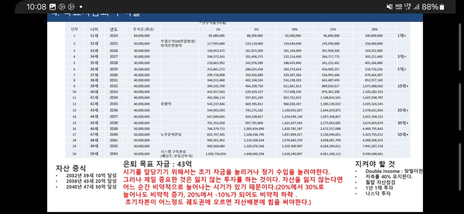Screen dimensions: 464x214
Task: Click the '3억+' milestone label
Action: (x=402, y=56)
